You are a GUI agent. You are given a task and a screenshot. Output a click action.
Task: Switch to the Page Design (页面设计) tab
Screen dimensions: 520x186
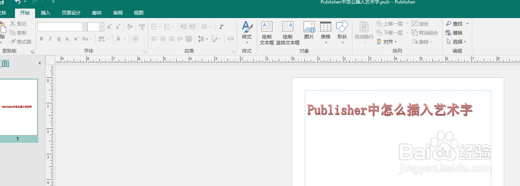click(71, 13)
